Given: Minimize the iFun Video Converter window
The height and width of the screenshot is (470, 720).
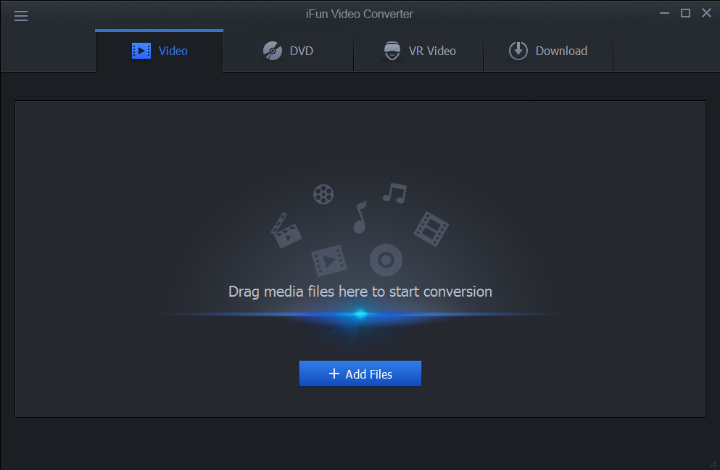Looking at the screenshot, I should [664, 13].
